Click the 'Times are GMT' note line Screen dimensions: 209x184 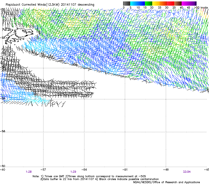(x=89, y=176)
